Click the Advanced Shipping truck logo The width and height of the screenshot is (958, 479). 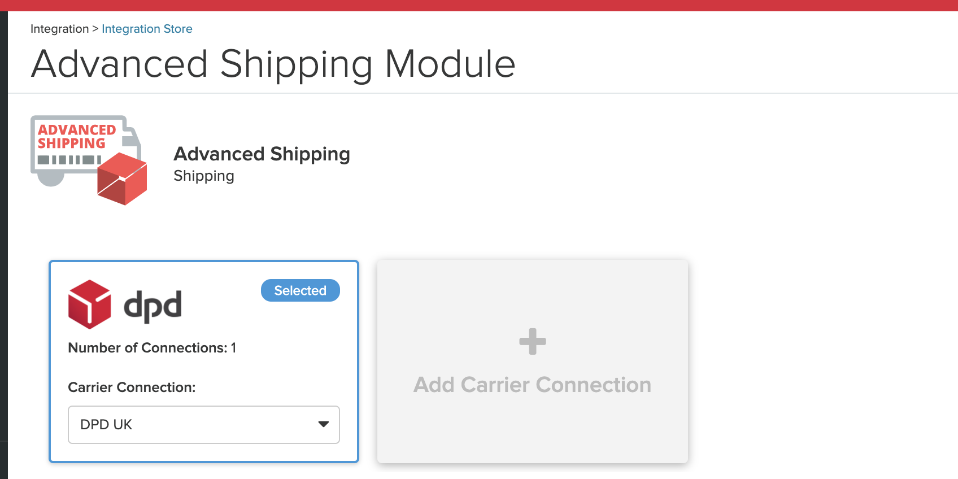click(x=89, y=160)
